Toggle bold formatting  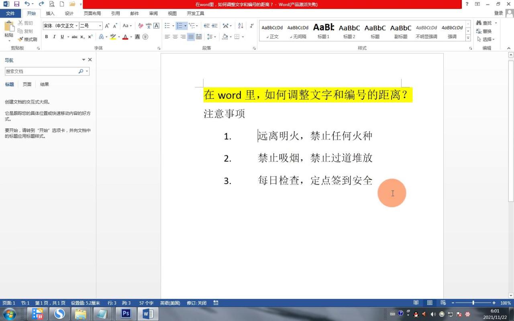click(x=46, y=37)
